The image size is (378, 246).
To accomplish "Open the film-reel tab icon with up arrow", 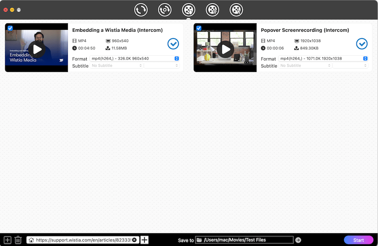I will click(212, 10).
